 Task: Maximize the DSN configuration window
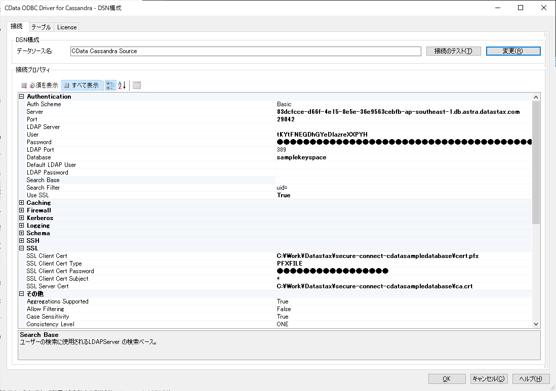point(521,8)
